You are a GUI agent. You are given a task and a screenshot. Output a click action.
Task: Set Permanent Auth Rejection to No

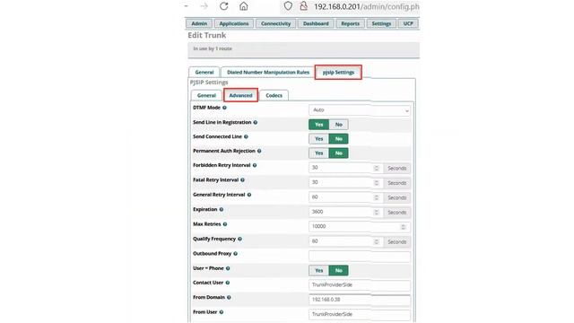(339, 153)
